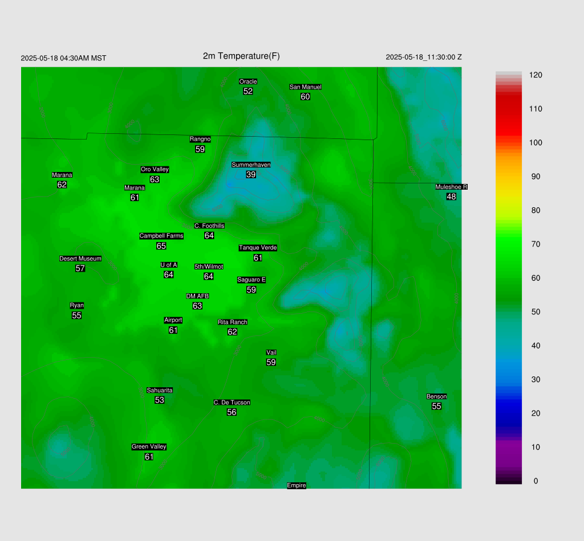Select the 5th/Wilmot station label
Image resolution: width=584 pixels, height=541 pixels.
(x=209, y=267)
